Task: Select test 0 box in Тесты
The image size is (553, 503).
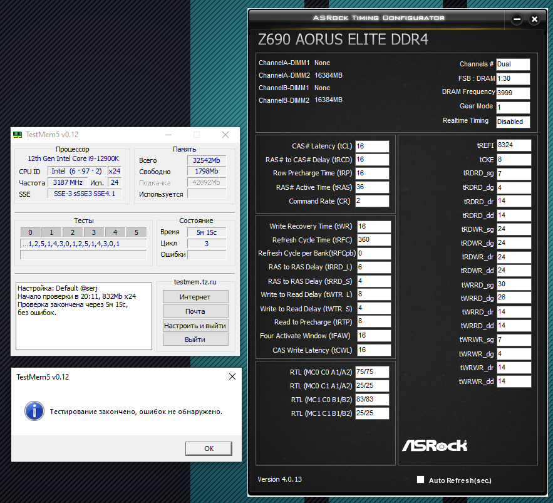Action: coord(30,232)
